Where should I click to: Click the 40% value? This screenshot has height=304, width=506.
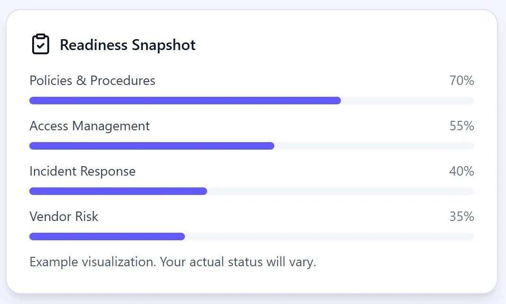tap(462, 171)
